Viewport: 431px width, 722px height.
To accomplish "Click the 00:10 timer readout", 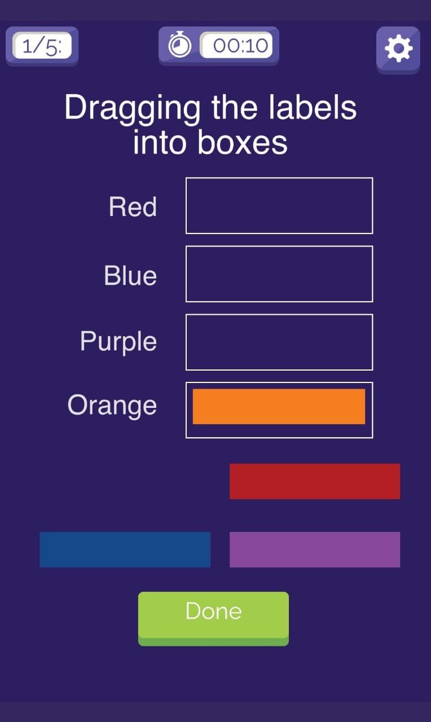I will (x=236, y=45).
